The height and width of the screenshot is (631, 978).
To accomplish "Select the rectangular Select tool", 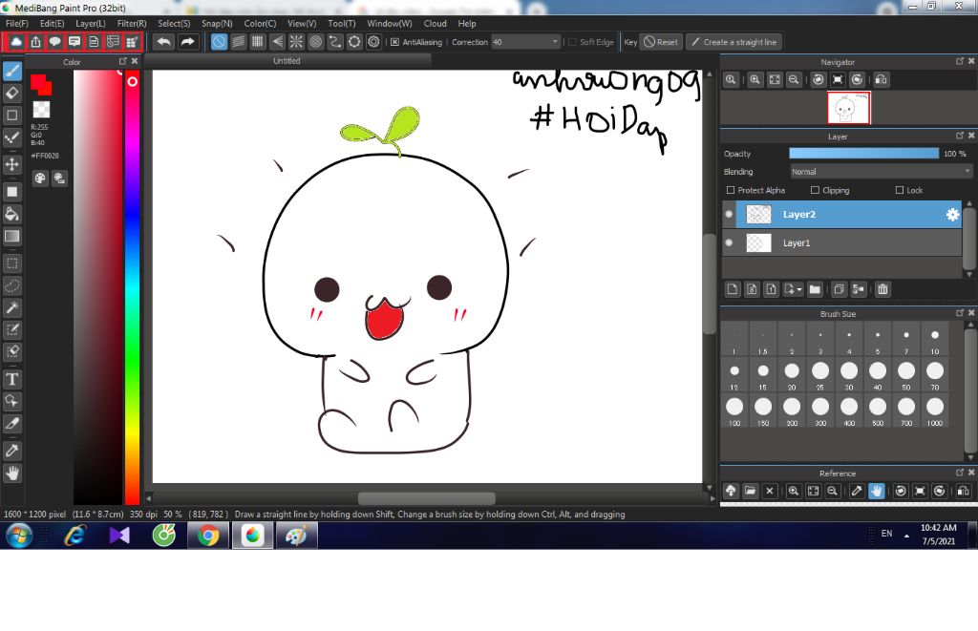I will pyautogui.click(x=11, y=263).
